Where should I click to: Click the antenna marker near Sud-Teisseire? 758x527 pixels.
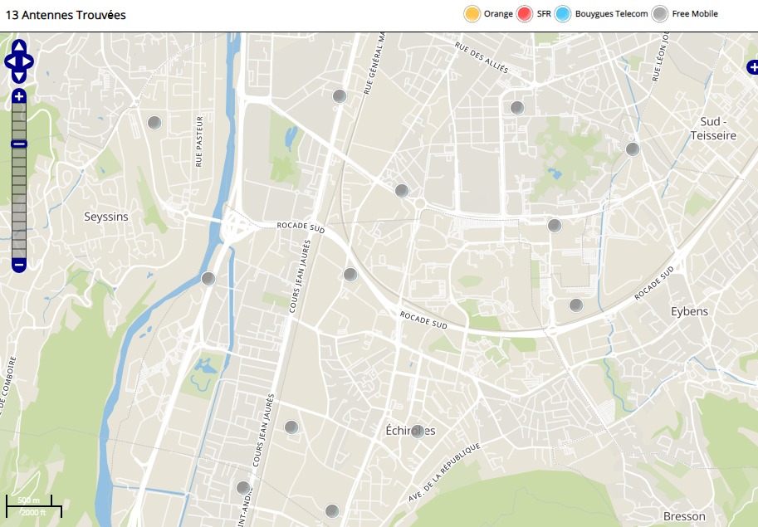click(x=632, y=149)
